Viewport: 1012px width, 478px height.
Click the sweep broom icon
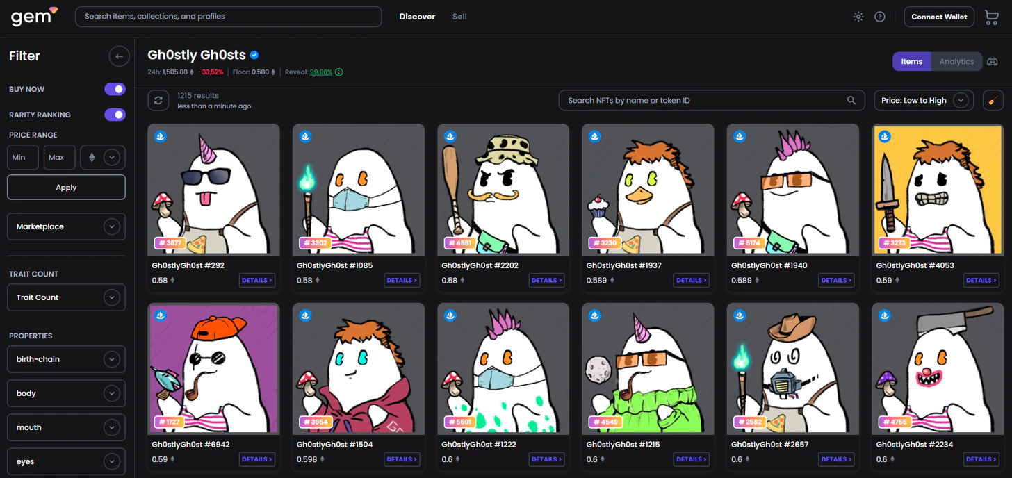pos(993,101)
